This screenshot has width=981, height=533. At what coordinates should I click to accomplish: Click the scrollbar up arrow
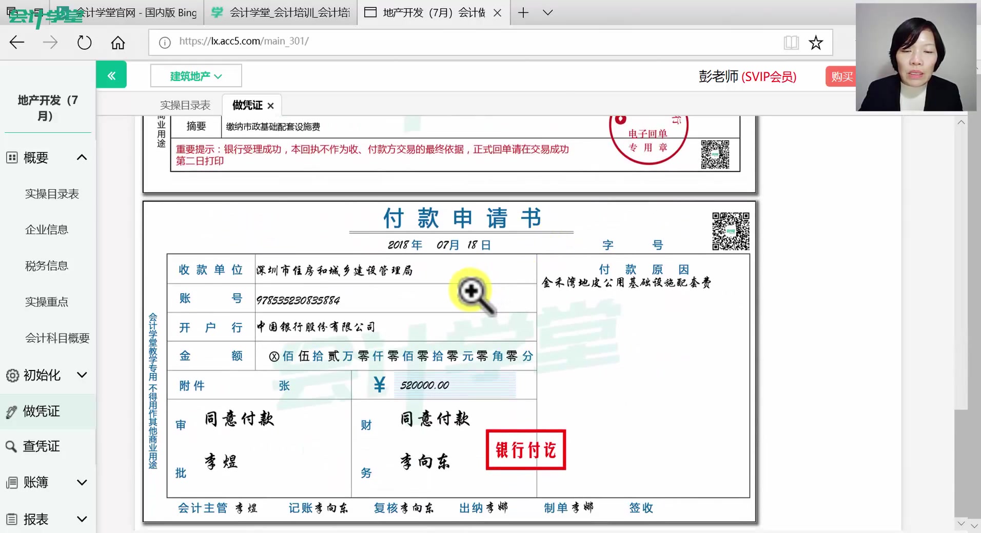coord(961,122)
